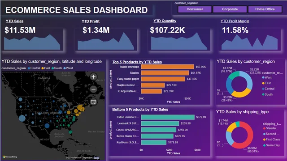
Task: Click the Staple envelope bar
Action: [167, 67]
